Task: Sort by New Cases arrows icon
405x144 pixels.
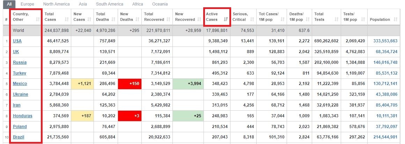Action: 89,19
